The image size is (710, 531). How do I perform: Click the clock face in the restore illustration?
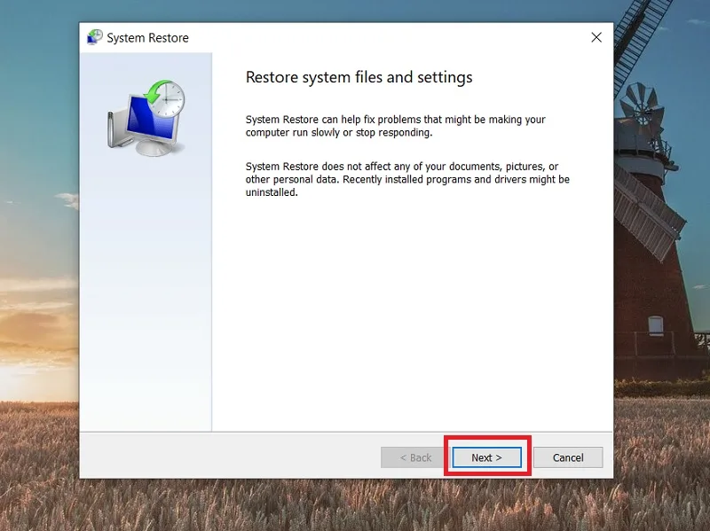point(167,99)
